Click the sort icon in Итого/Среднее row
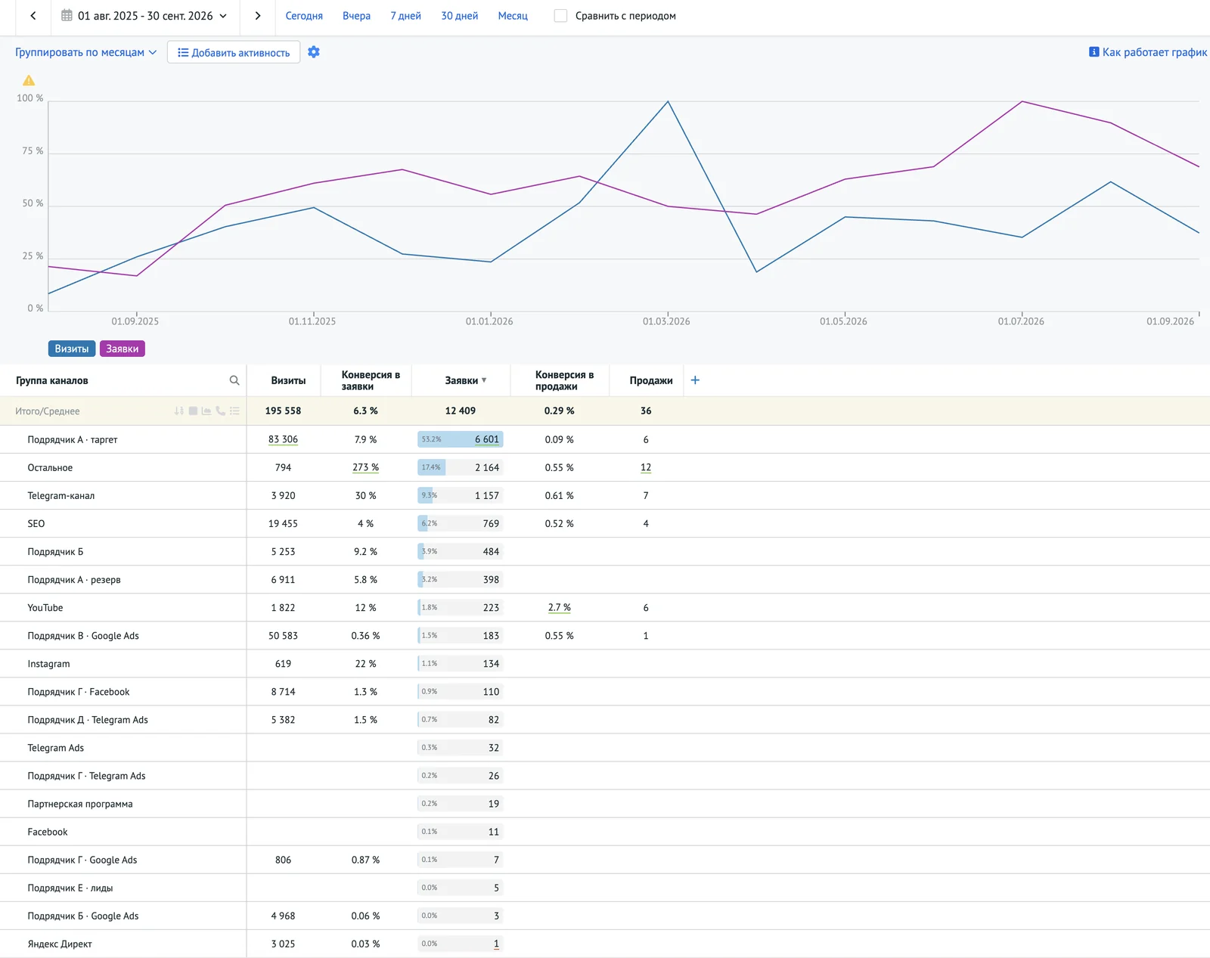Image resolution: width=1210 pixels, height=958 pixels. [178, 411]
